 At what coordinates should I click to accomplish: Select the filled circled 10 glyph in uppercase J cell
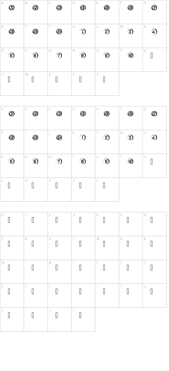click(59, 32)
